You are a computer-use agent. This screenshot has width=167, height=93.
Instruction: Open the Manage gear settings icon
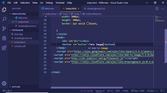[x=4, y=83]
